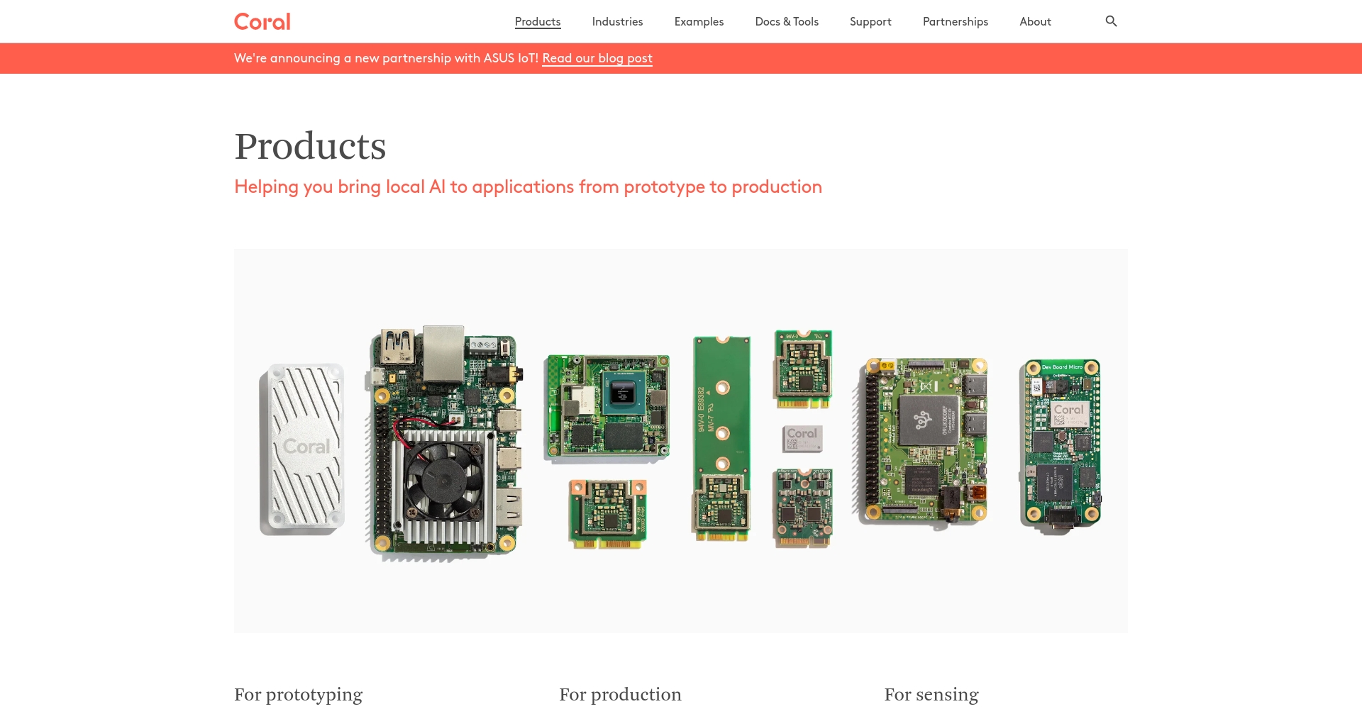Click the System-on-Module board image
Screen dimensions: 1362x709
pyautogui.click(x=607, y=408)
